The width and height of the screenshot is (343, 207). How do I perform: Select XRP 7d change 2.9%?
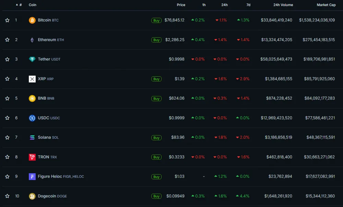(243, 79)
